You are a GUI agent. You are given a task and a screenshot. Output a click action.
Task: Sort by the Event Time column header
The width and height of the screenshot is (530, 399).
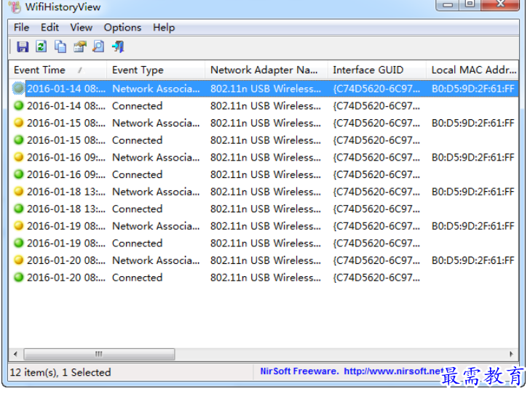click(58, 70)
